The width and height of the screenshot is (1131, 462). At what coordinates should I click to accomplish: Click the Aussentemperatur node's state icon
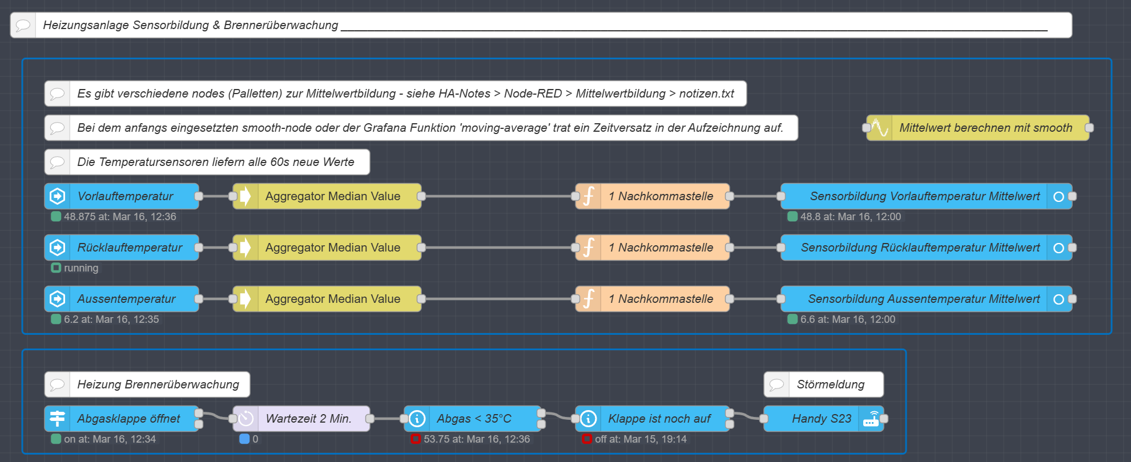[57, 299]
